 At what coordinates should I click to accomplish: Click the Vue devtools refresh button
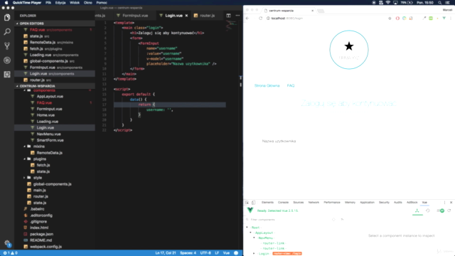click(449, 210)
